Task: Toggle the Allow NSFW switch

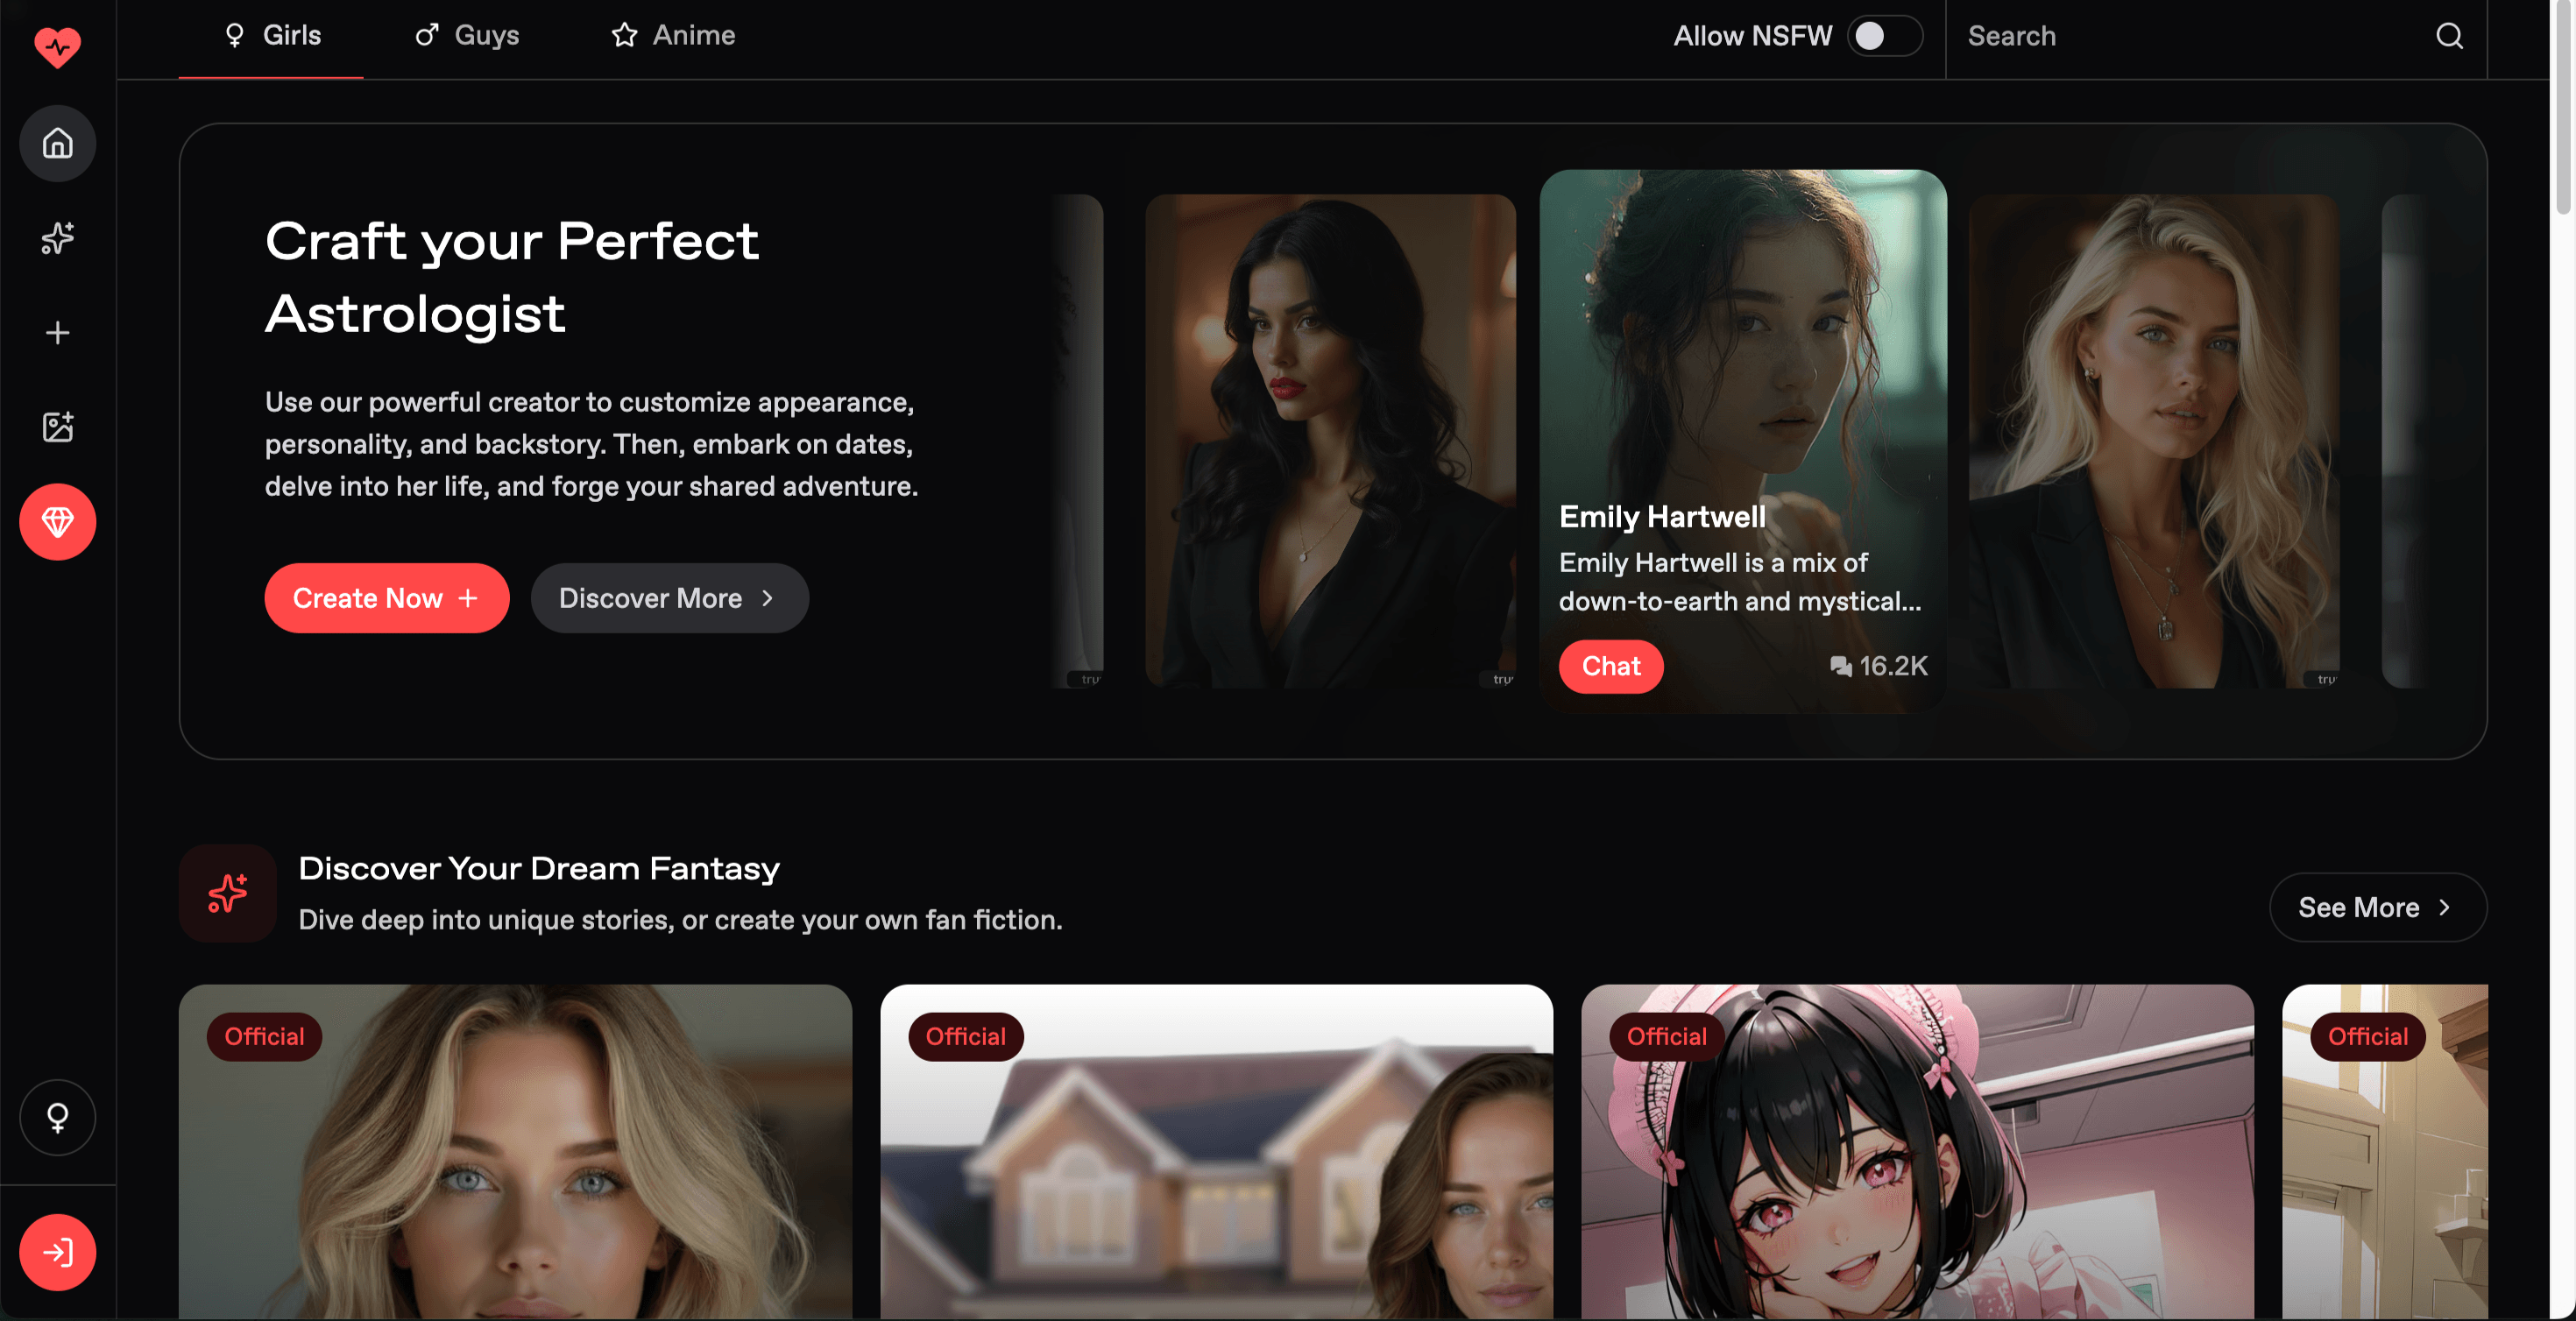Action: click(x=1884, y=36)
